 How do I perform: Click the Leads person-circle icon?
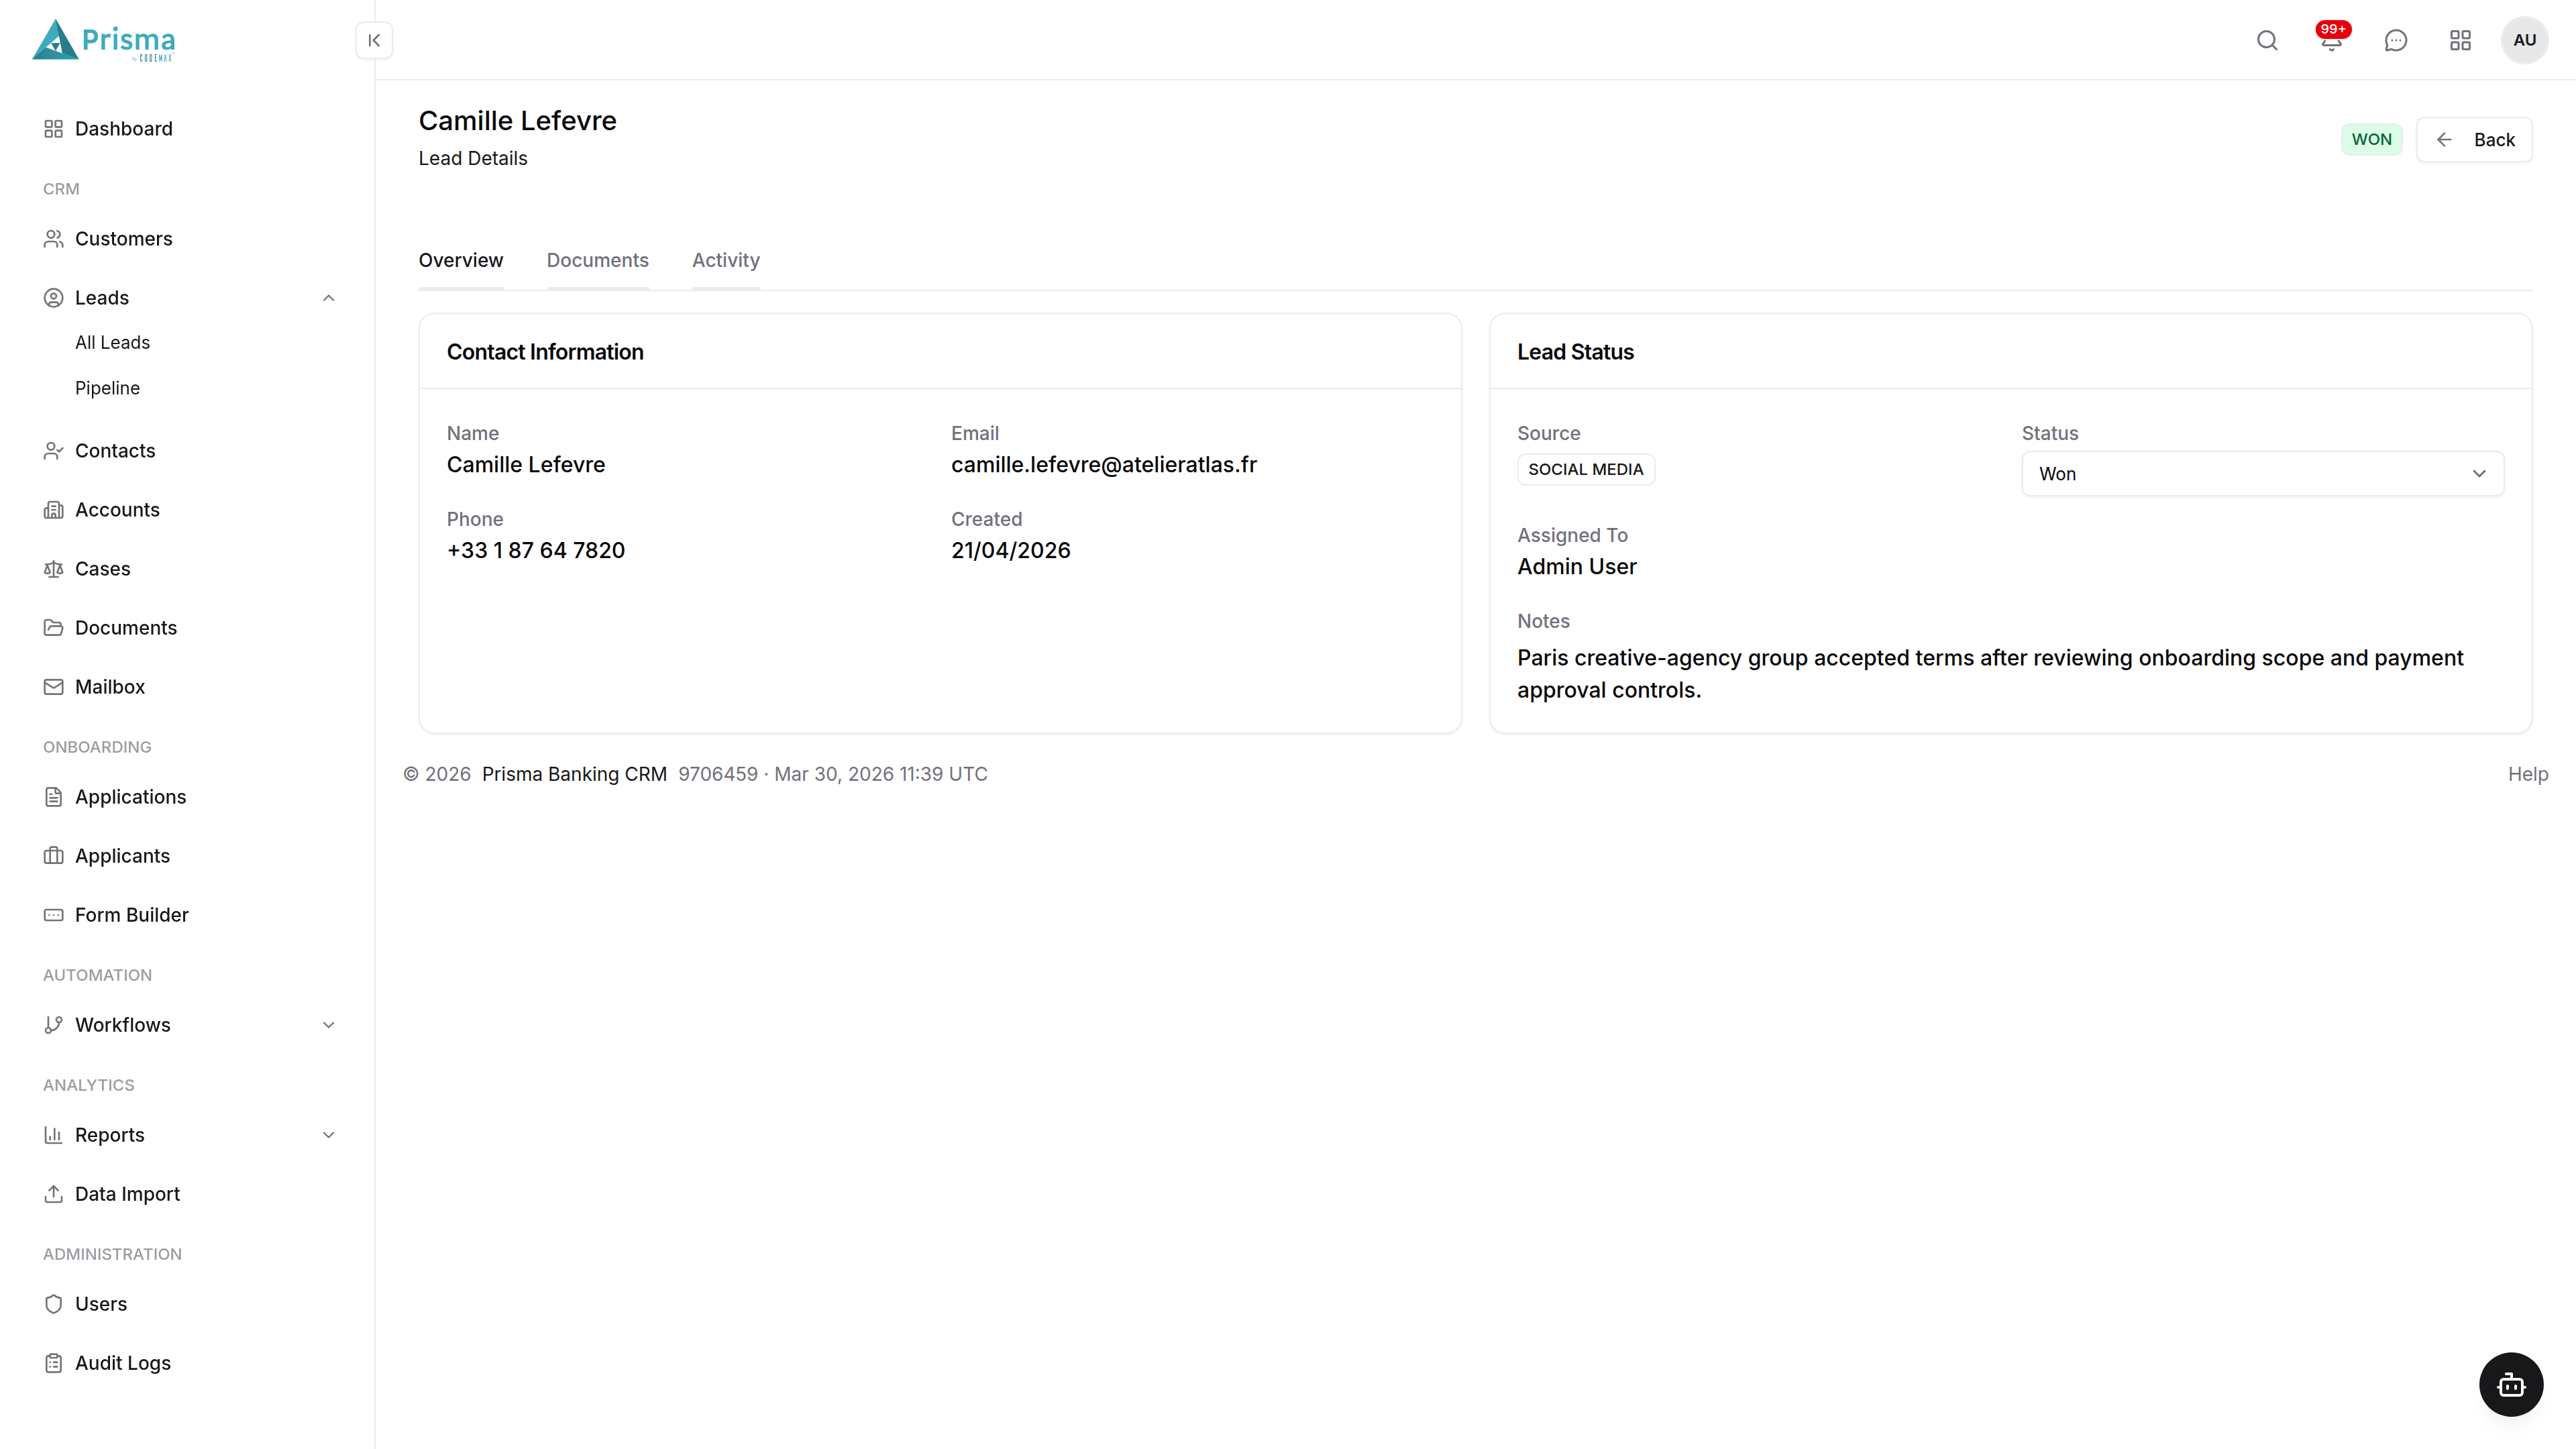coord(54,298)
